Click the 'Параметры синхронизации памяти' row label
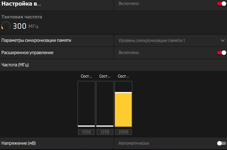227x150 pixels. pos(36,40)
